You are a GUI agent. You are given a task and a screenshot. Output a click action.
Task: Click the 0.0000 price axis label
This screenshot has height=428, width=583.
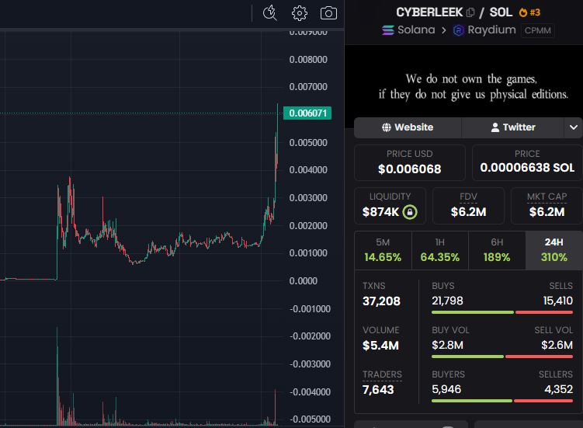[304, 281]
